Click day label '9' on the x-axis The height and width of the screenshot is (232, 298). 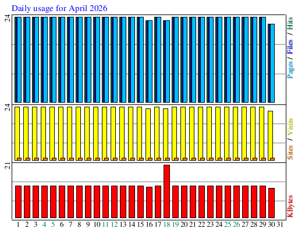tap(88, 224)
